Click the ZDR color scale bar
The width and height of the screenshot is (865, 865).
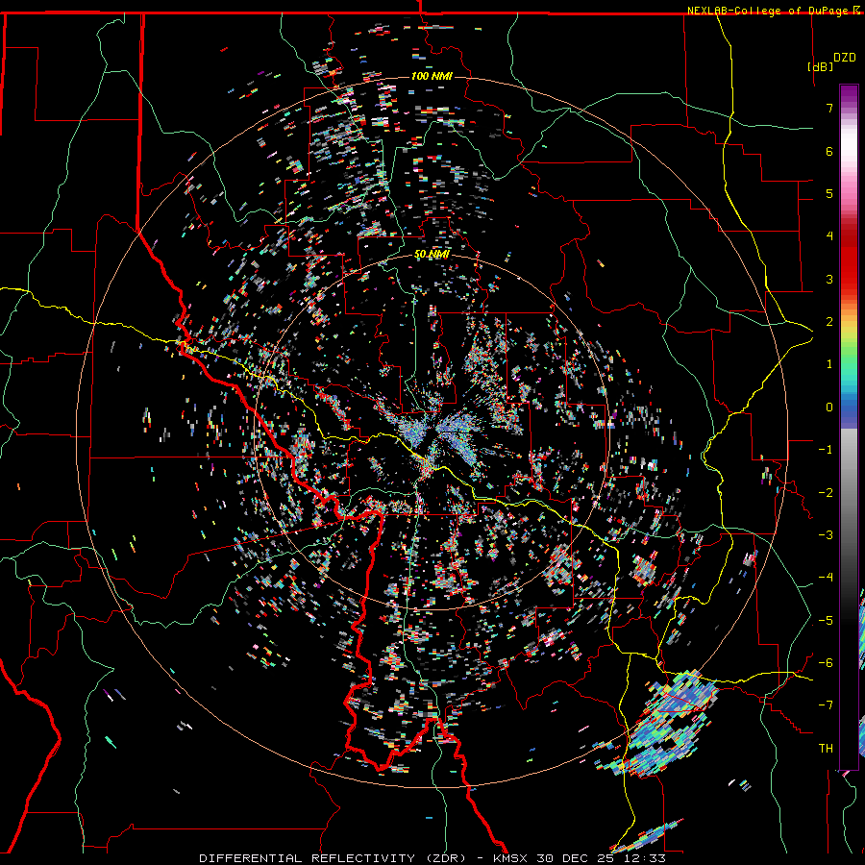pyautogui.click(x=849, y=427)
